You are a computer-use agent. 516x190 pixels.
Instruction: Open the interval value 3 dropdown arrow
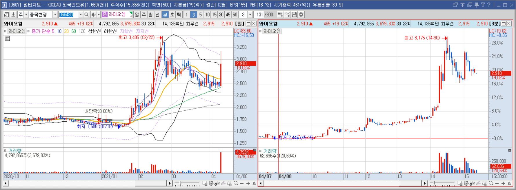click(x=250, y=14)
